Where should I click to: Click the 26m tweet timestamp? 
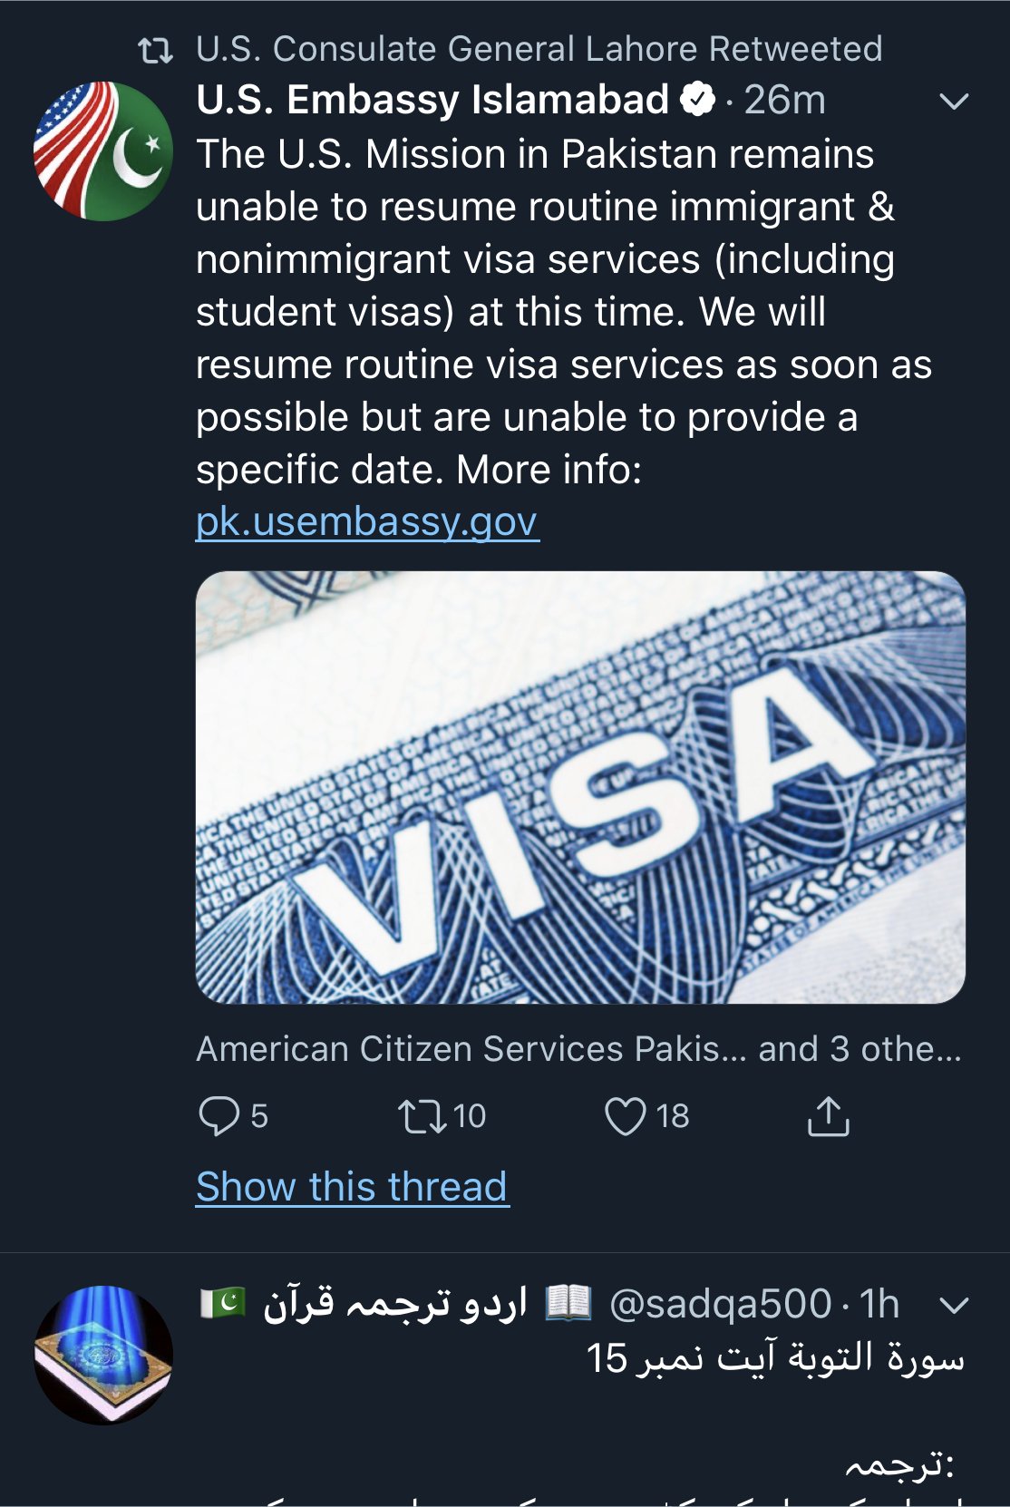pyautogui.click(x=785, y=100)
